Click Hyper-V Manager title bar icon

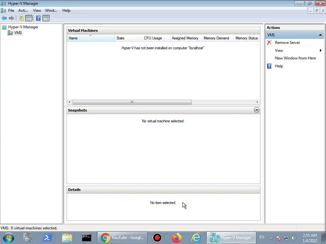point(3,3)
